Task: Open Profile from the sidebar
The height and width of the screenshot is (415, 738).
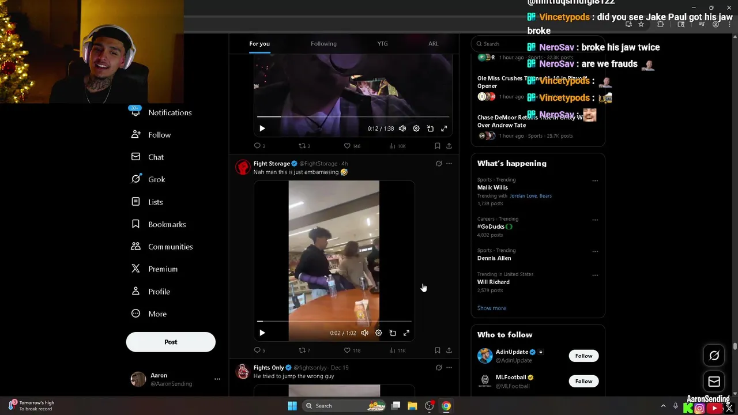Action: 150,292
